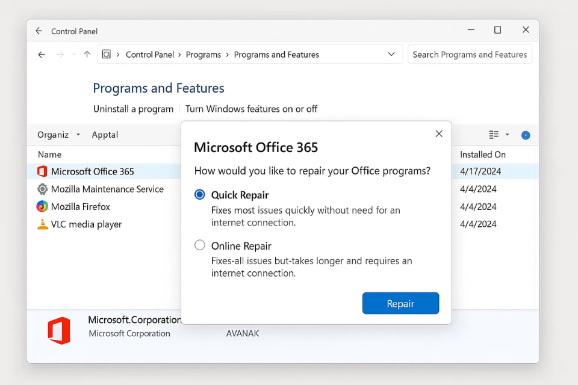This screenshot has width=578, height=385.
Task: Click the Apptal toolbar item
Action: 105,135
